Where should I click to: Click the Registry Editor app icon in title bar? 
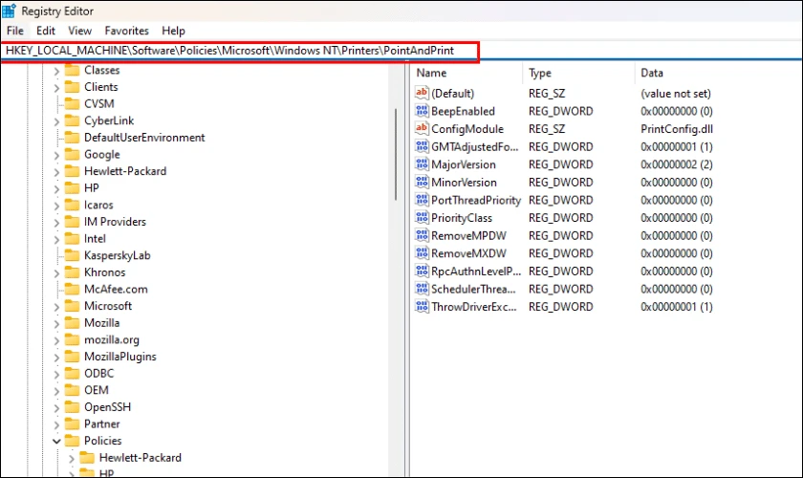[x=10, y=11]
